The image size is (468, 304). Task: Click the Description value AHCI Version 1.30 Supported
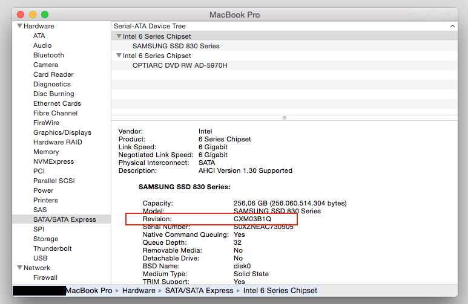245,171
